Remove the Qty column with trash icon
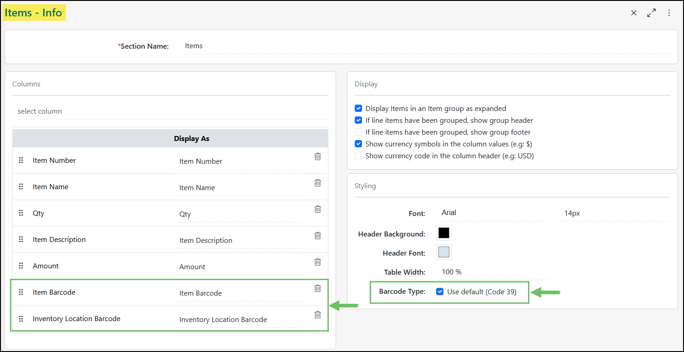The width and height of the screenshot is (684, 352). tap(317, 209)
